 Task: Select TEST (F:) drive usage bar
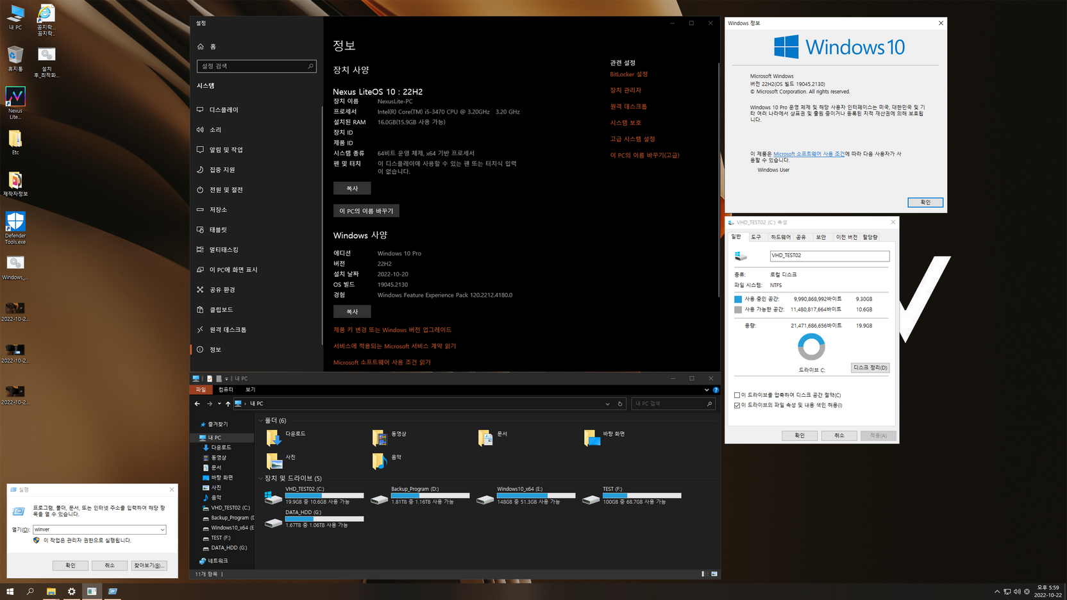coord(642,496)
